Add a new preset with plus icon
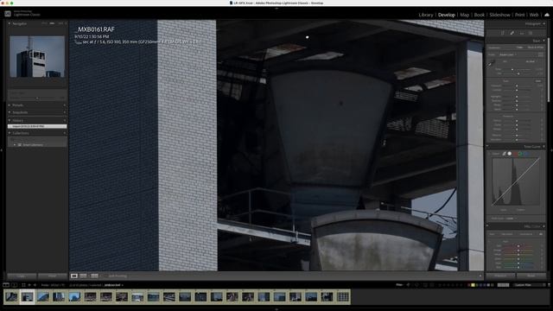Viewport: 553px width, 311px height. pos(65,105)
